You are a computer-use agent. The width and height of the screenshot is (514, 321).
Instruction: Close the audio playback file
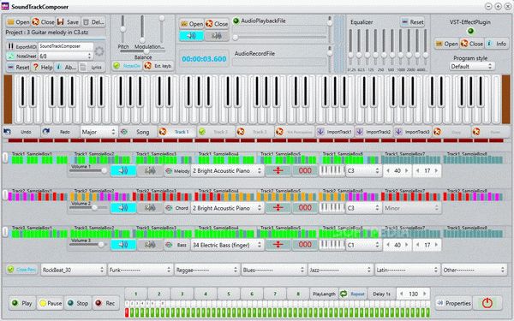point(217,24)
